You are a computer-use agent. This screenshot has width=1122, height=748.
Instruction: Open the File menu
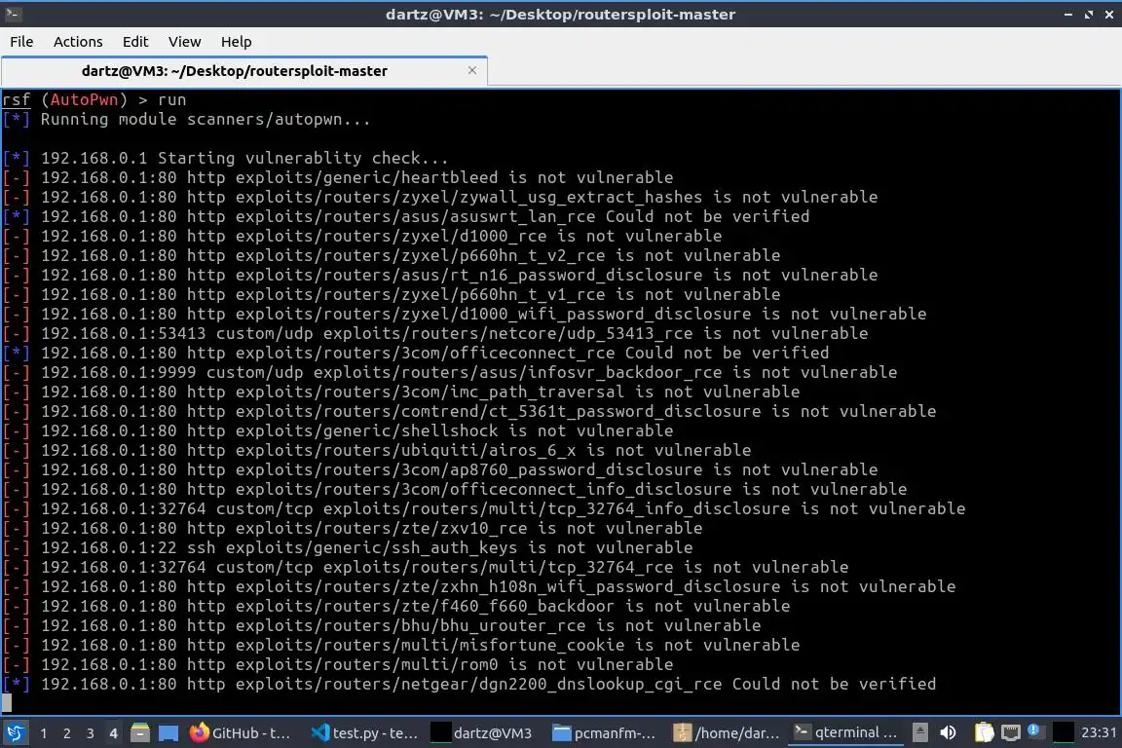point(21,42)
